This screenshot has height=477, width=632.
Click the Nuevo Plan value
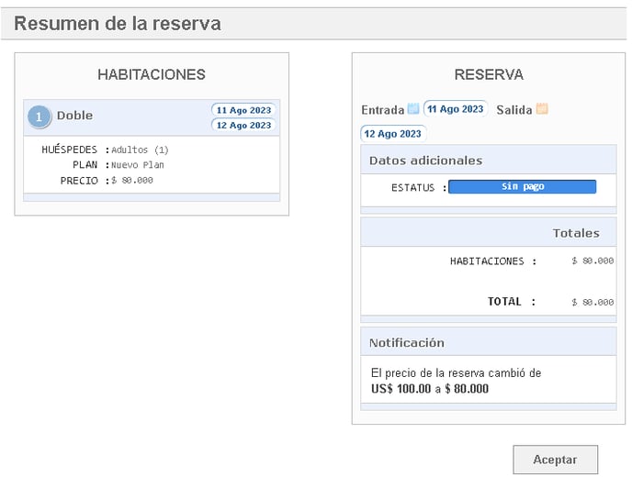(x=138, y=165)
